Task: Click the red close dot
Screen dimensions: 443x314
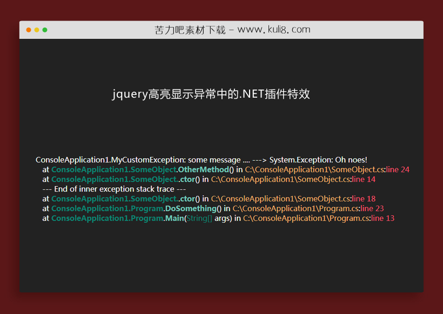Action: [28, 30]
